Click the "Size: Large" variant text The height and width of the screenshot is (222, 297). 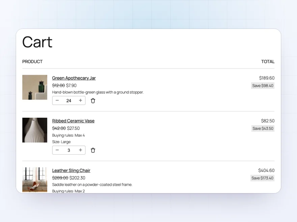(61, 142)
